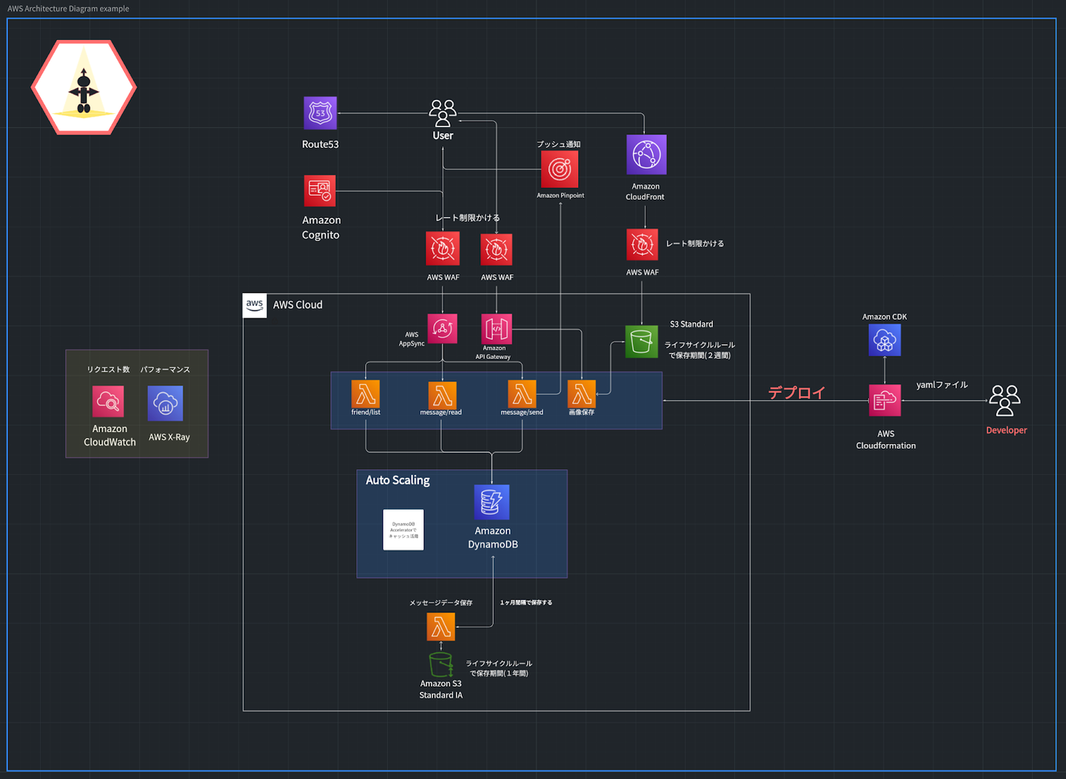Click the Amazon DynamoDB icon

pyautogui.click(x=492, y=502)
